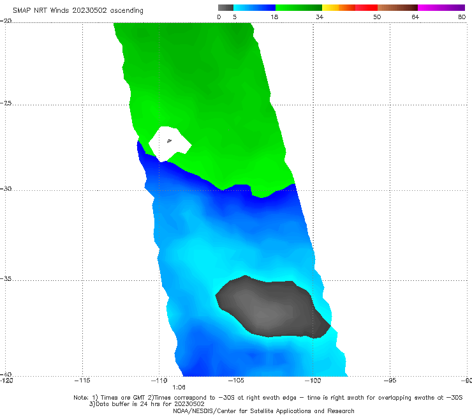The width and height of the screenshot is (472, 415).
Task: Click the color bar label '50'
Action: tap(377, 17)
